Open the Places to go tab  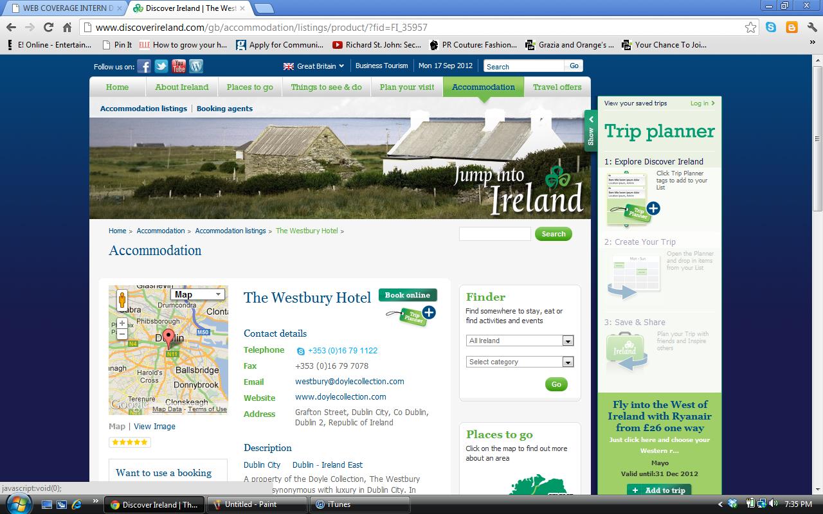click(249, 87)
